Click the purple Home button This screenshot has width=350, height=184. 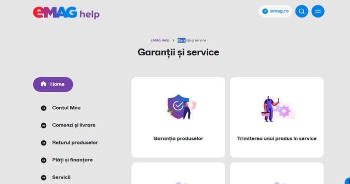click(53, 84)
